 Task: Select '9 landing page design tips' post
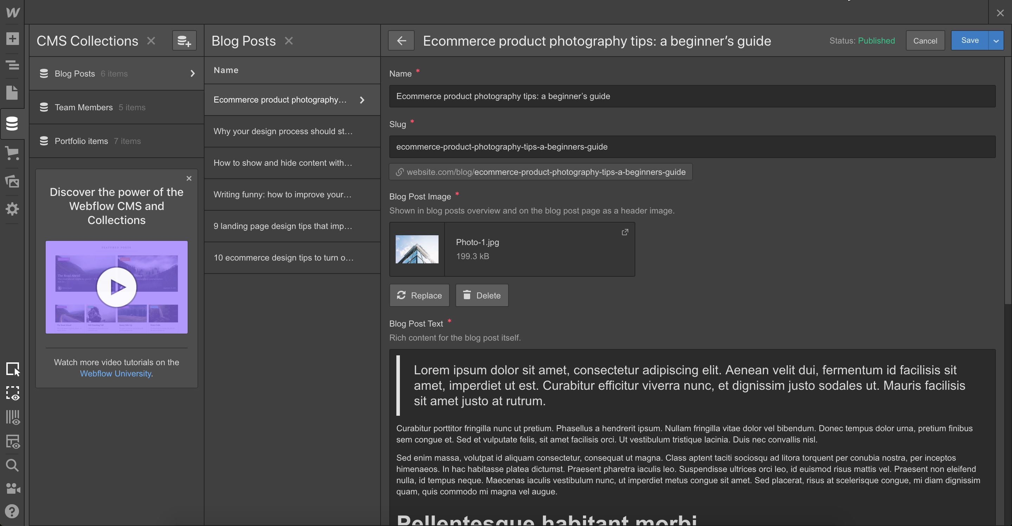[x=292, y=226]
